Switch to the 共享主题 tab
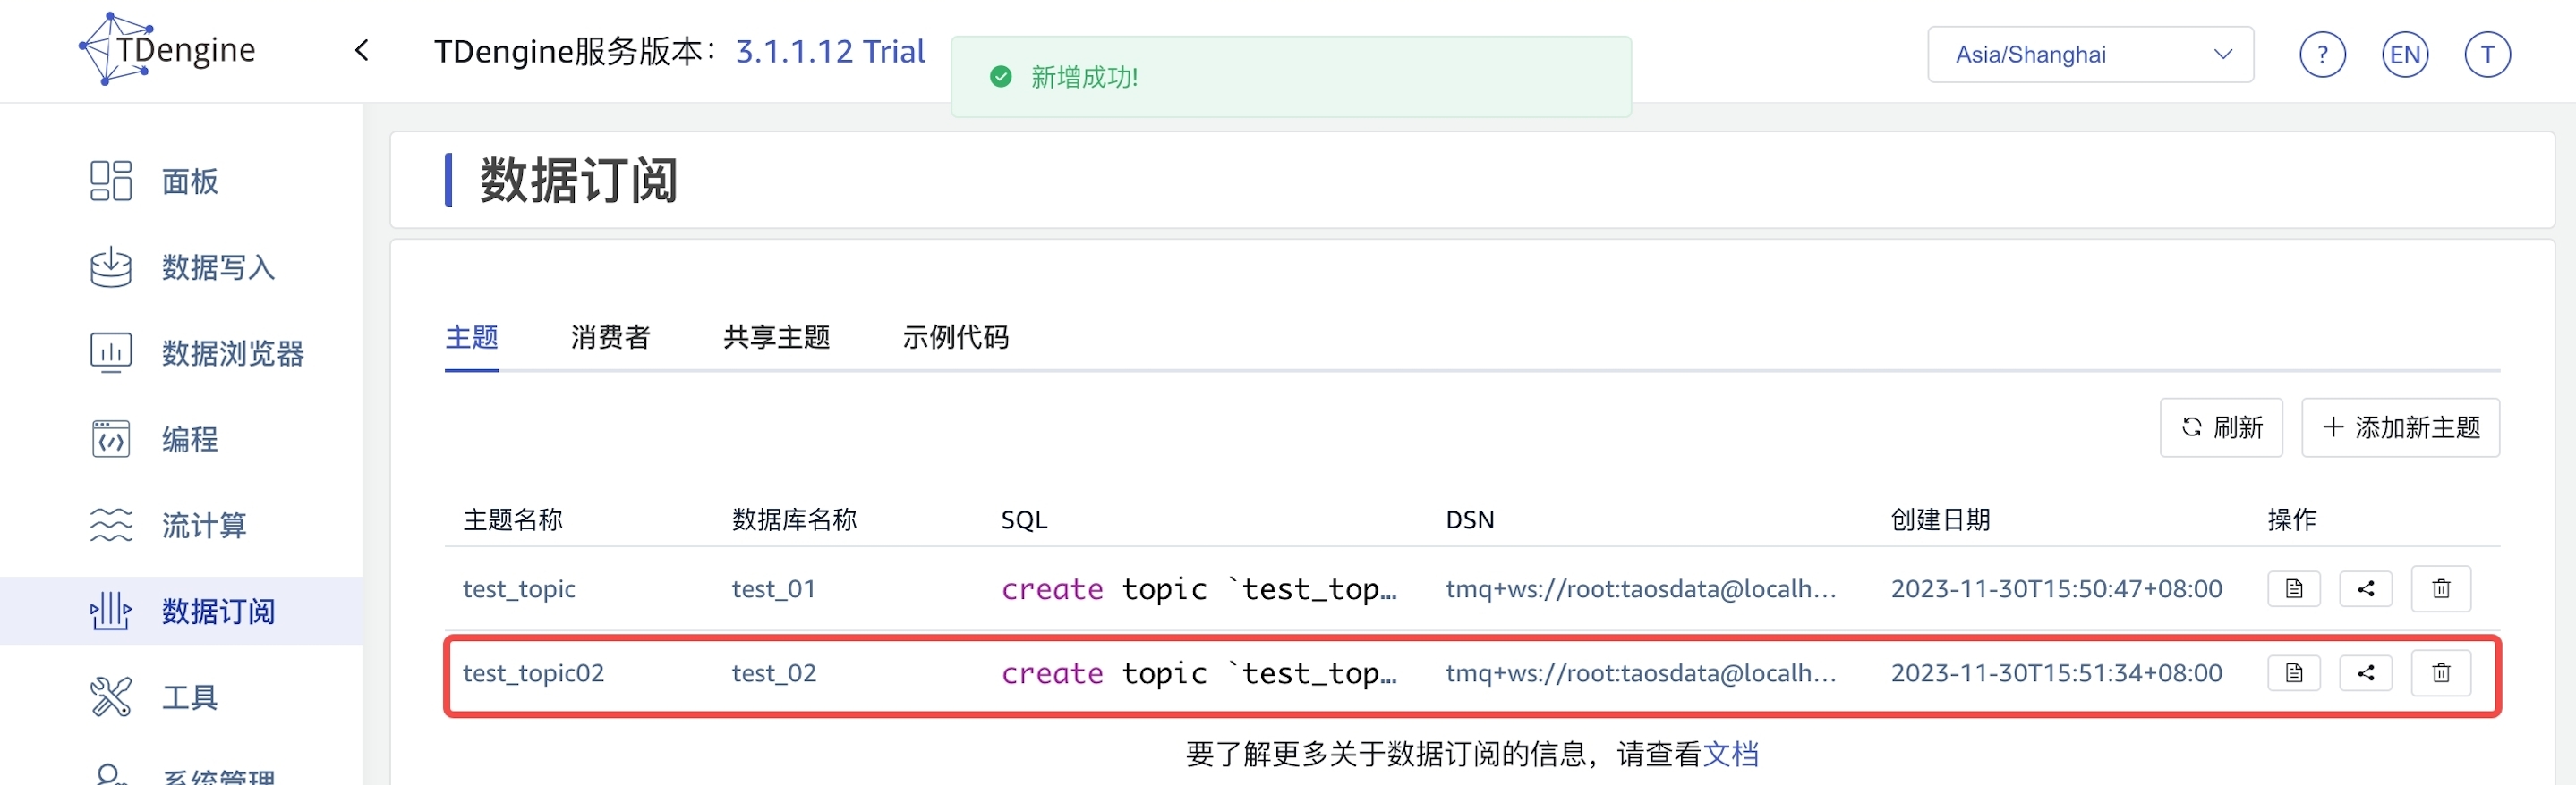The height and width of the screenshot is (785, 2576). point(776,338)
